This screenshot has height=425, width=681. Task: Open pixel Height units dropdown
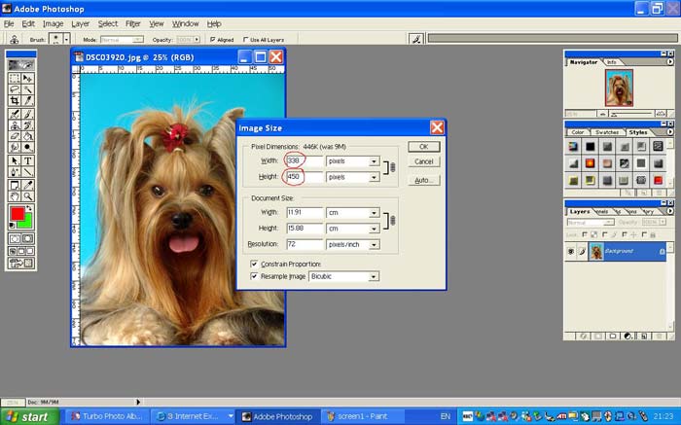[374, 177]
